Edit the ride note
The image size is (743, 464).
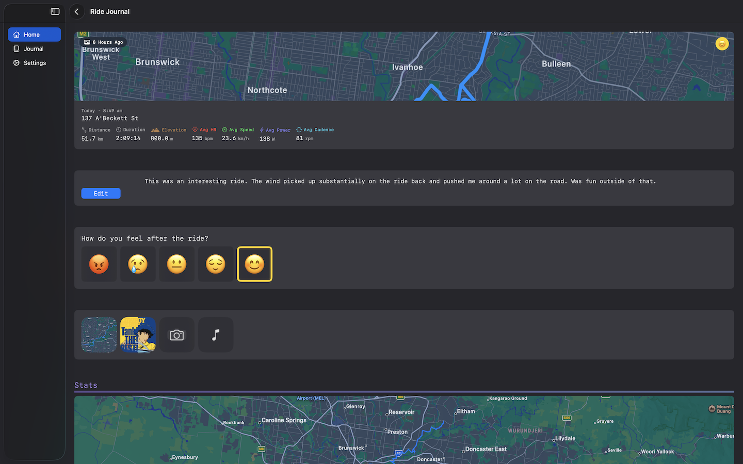[x=101, y=193]
